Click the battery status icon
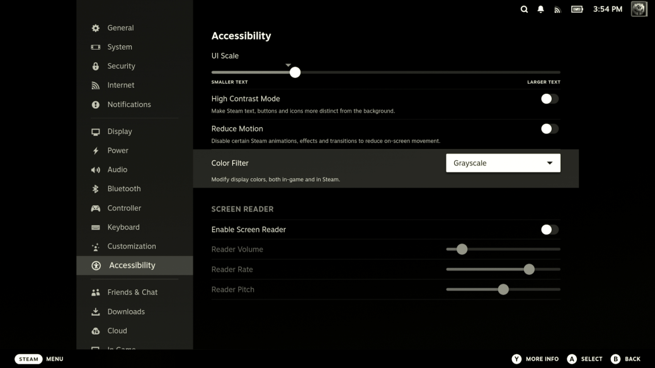655x368 pixels. (x=577, y=9)
